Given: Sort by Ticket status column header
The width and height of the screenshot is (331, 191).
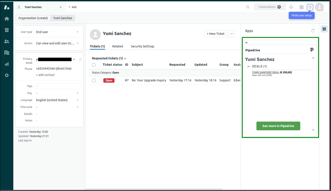Looking at the screenshot, I should point(112,65).
